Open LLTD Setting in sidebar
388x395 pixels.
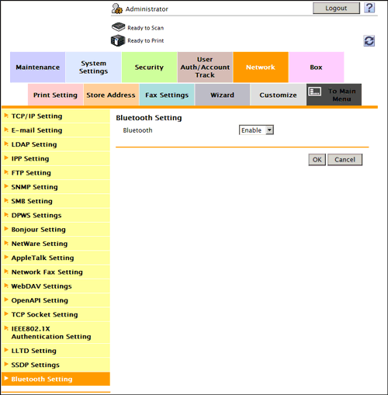pyautogui.click(x=56, y=351)
